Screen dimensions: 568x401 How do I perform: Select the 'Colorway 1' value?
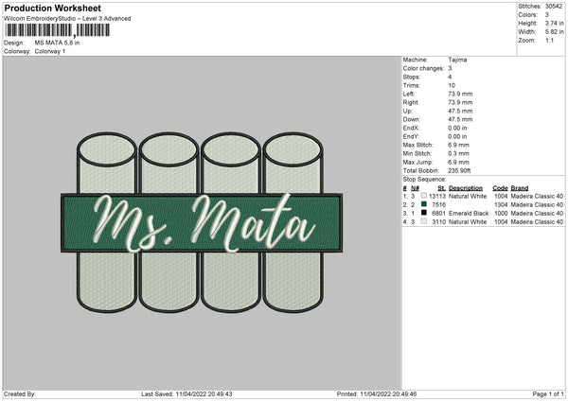[50, 51]
